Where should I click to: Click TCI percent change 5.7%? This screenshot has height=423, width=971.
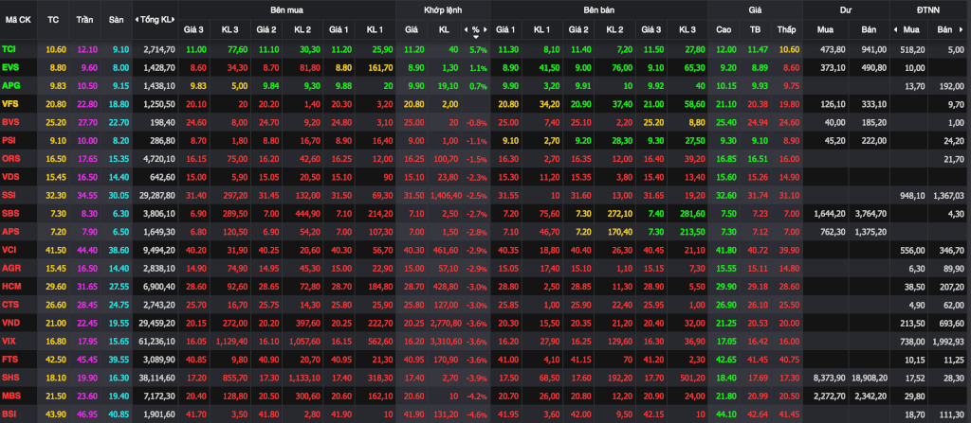tap(479, 49)
